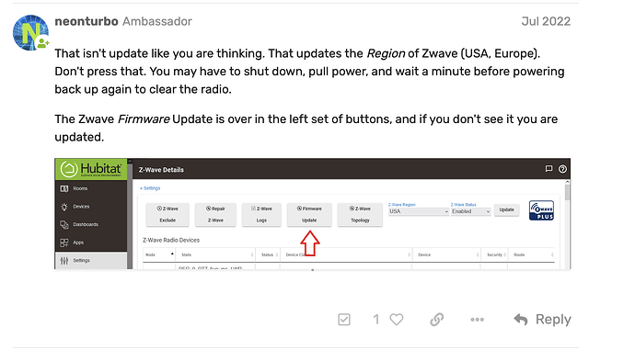This screenshot has width=635, height=350.
Task: Open the chat bubble icon in Z-Wave Details header
Action: point(548,169)
